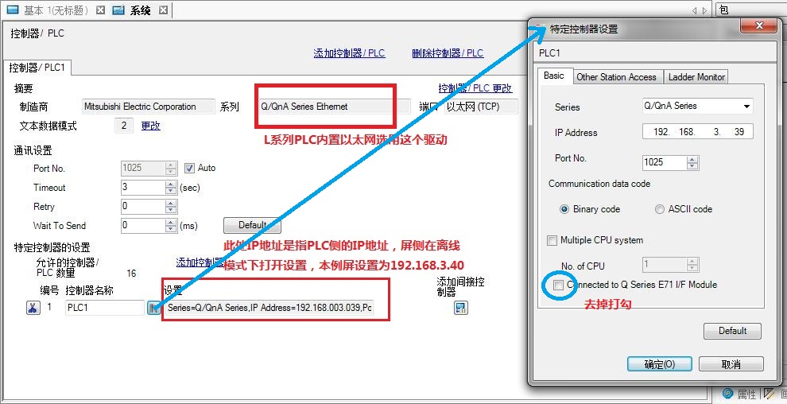Open the Ladder Monitor tab

pyautogui.click(x=696, y=77)
